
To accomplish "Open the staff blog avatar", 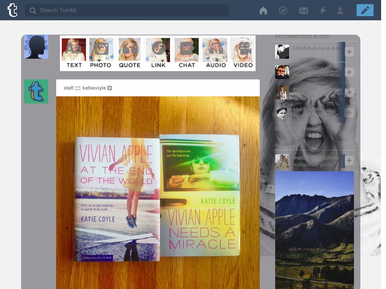I will (36, 91).
